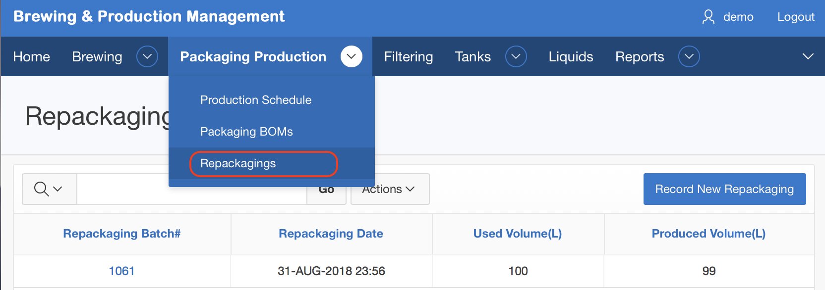This screenshot has height=290, width=825.
Task: Expand the Brewing submenu chevron
Action: pos(147,56)
